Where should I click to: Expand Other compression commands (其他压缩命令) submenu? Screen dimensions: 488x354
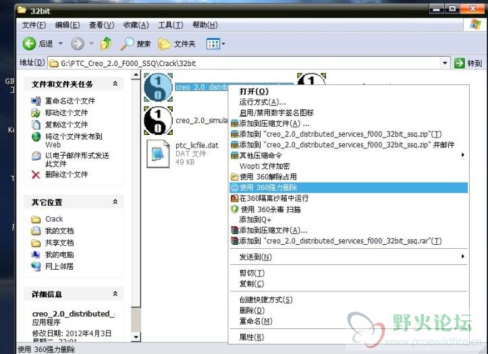pyautogui.click(x=463, y=155)
